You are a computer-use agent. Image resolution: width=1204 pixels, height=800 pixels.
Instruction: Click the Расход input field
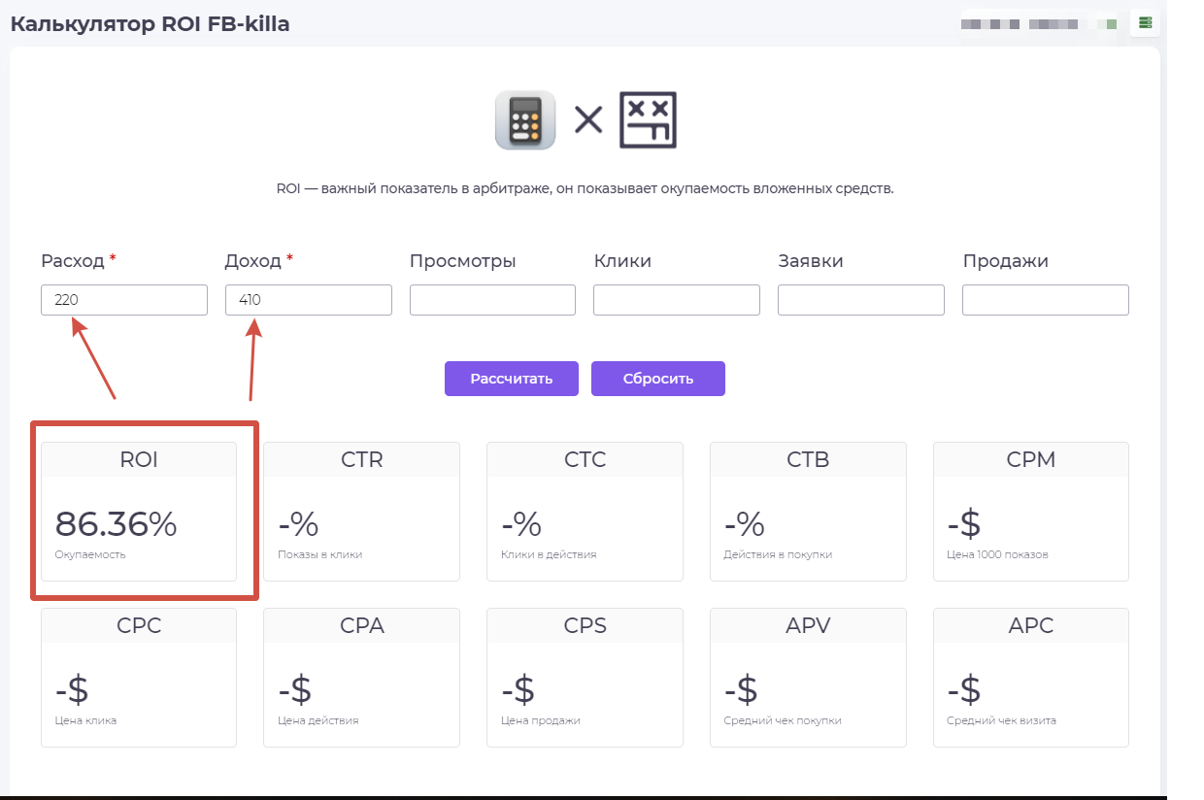[x=124, y=300]
